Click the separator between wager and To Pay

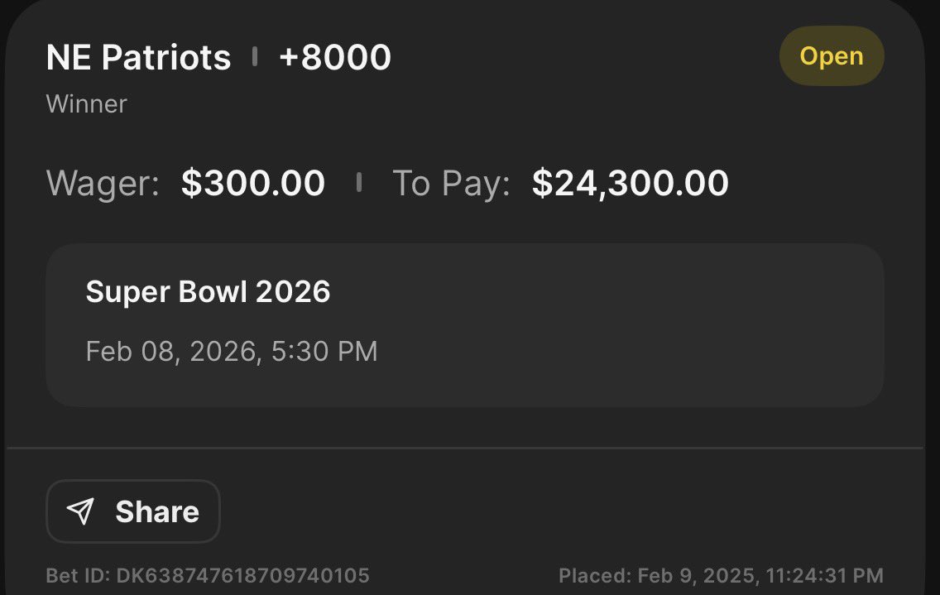[x=359, y=182]
